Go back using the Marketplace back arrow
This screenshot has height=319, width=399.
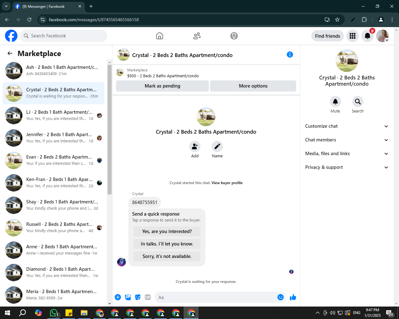10,53
